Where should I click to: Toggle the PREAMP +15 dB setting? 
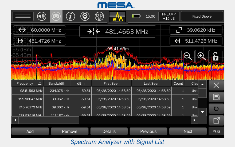pyautogui.click(x=169, y=16)
